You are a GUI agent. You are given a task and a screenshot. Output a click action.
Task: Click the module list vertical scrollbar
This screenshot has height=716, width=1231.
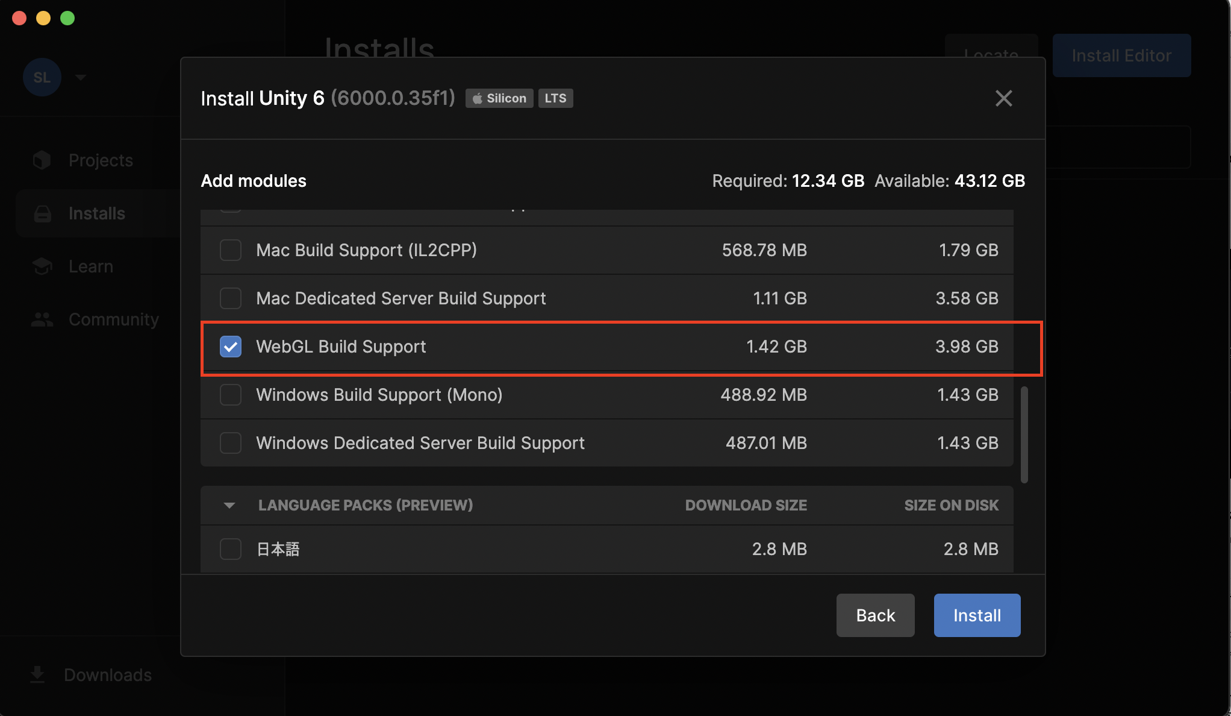(1024, 434)
